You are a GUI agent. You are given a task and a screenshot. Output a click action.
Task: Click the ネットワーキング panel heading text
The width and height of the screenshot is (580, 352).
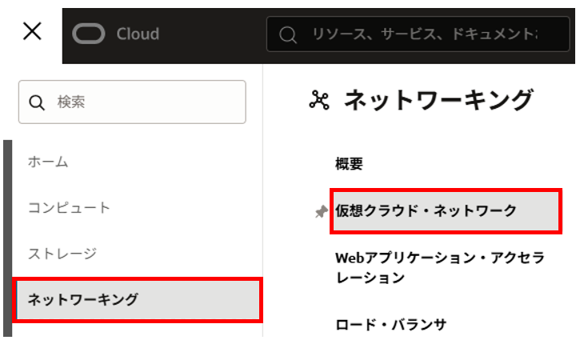click(438, 100)
